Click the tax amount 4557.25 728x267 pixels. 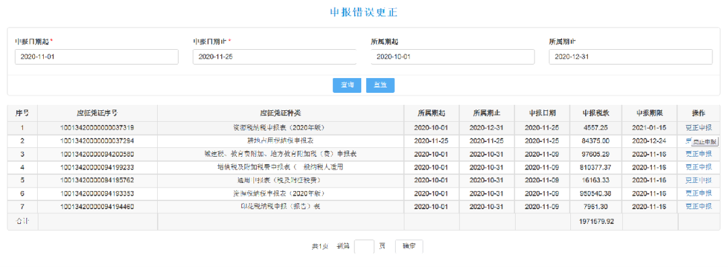point(597,128)
